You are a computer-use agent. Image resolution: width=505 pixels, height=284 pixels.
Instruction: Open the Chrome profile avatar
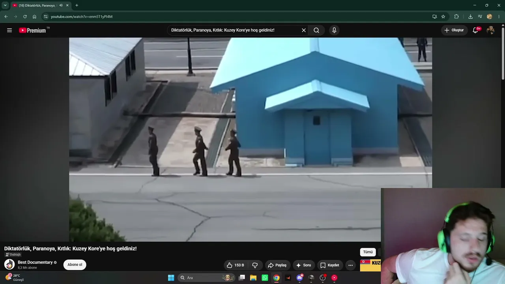[490, 17]
